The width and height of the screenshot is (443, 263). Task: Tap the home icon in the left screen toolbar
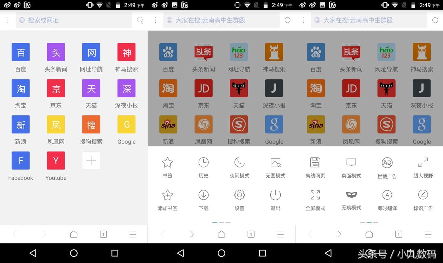74,234
